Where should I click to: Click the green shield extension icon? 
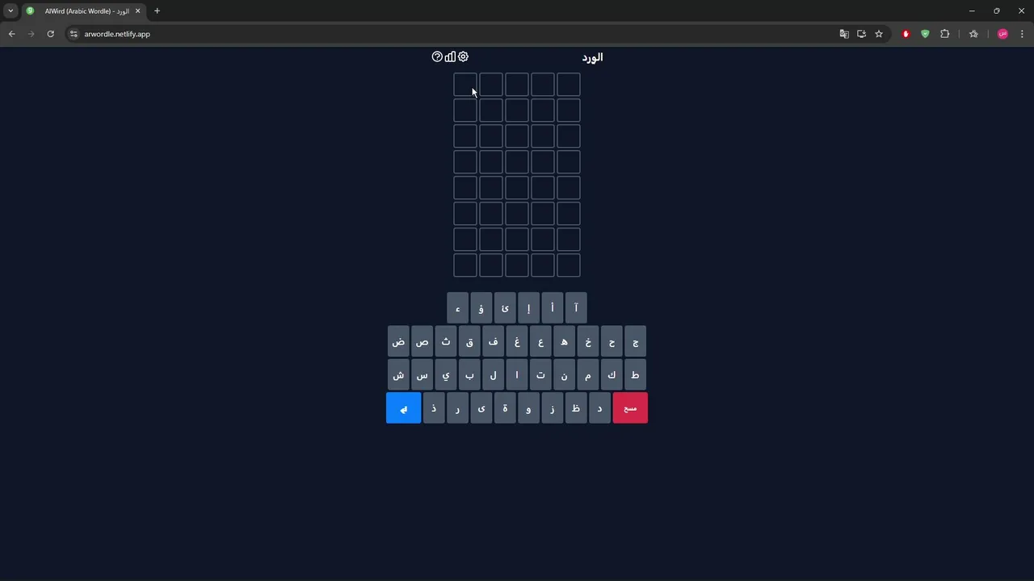coord(925,34)
